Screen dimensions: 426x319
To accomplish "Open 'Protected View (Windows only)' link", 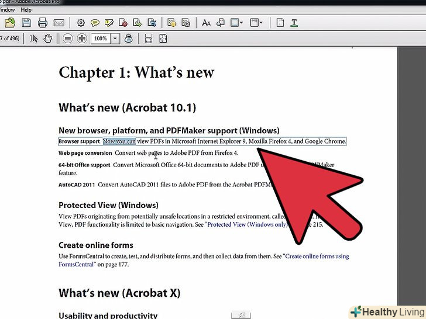I will pos(248,224).
